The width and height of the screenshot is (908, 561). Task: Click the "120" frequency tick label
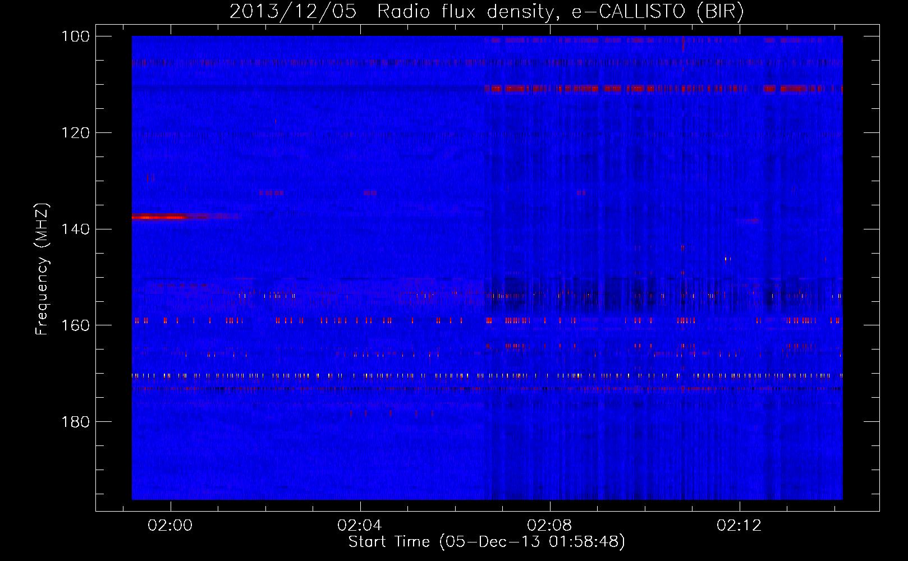tap(75, 133)
